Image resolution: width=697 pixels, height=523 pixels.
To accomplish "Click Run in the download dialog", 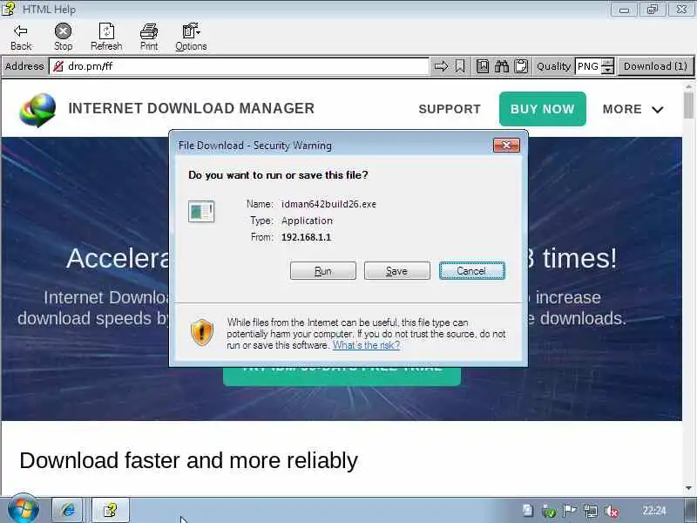I will (x=323, y=271).
